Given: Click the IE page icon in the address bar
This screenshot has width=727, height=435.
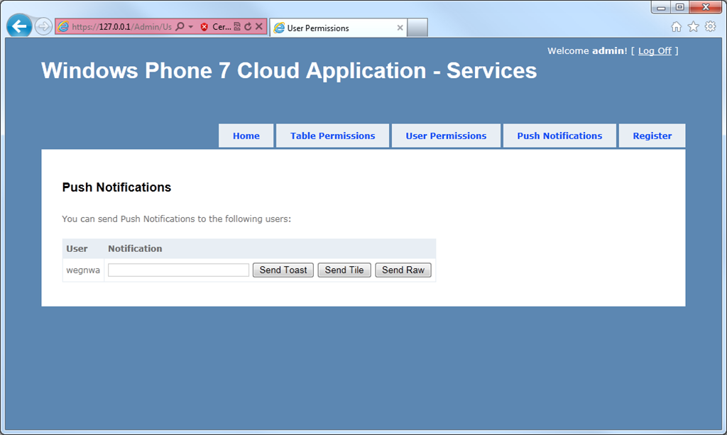Looking at the screenshot, I should [x=63, y=27].
